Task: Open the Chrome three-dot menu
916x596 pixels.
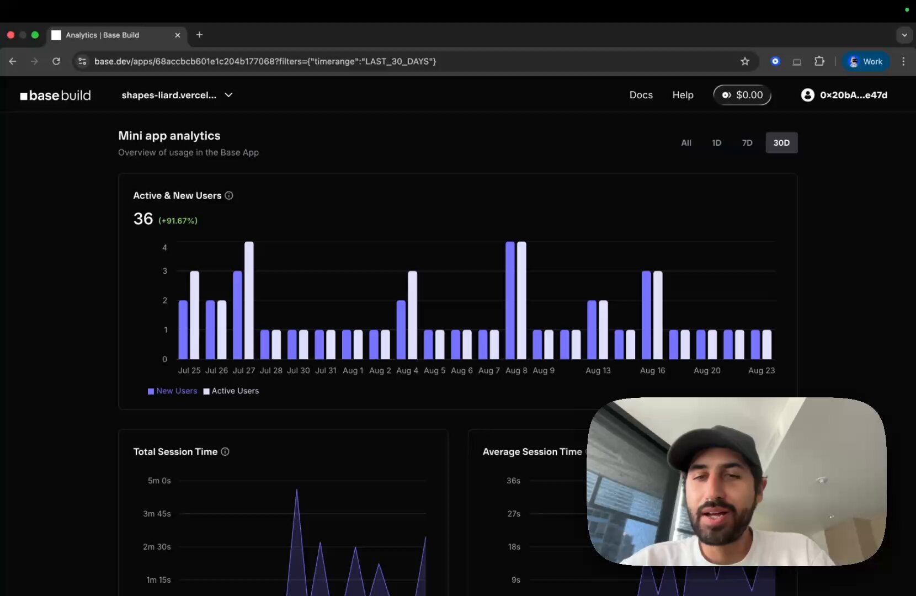Action: point(903,61)
